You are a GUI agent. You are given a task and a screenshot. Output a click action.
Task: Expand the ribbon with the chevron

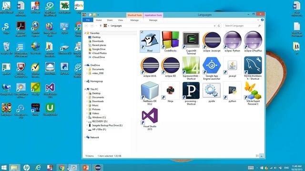pyautogui.click(x=258, y=20)
